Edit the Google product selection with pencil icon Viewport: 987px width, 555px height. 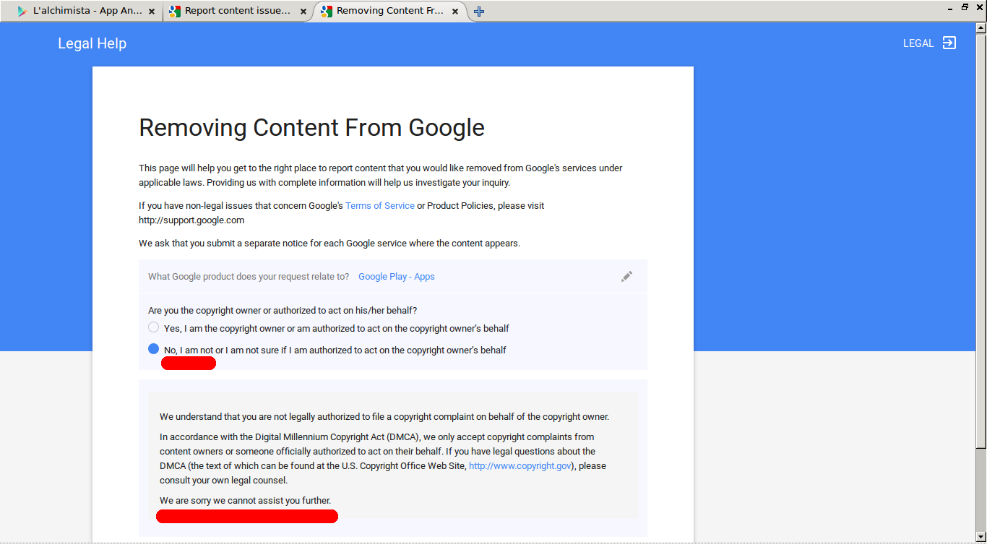(x=626, y=276)
